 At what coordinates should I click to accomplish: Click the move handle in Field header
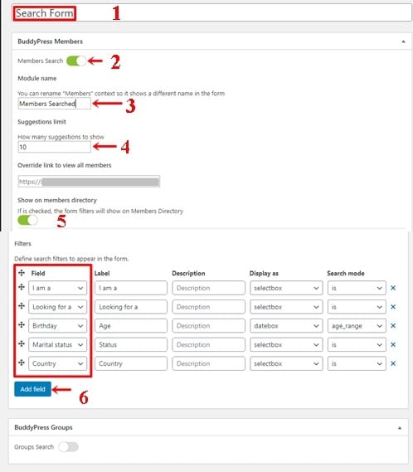click(x=22, y=273)
